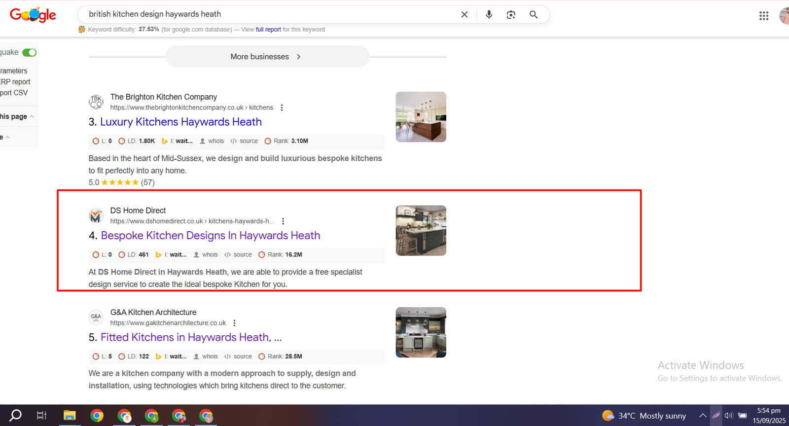Click the voice search microphone icon
Viewport: 789px width, 426px height.
[489, 15]
